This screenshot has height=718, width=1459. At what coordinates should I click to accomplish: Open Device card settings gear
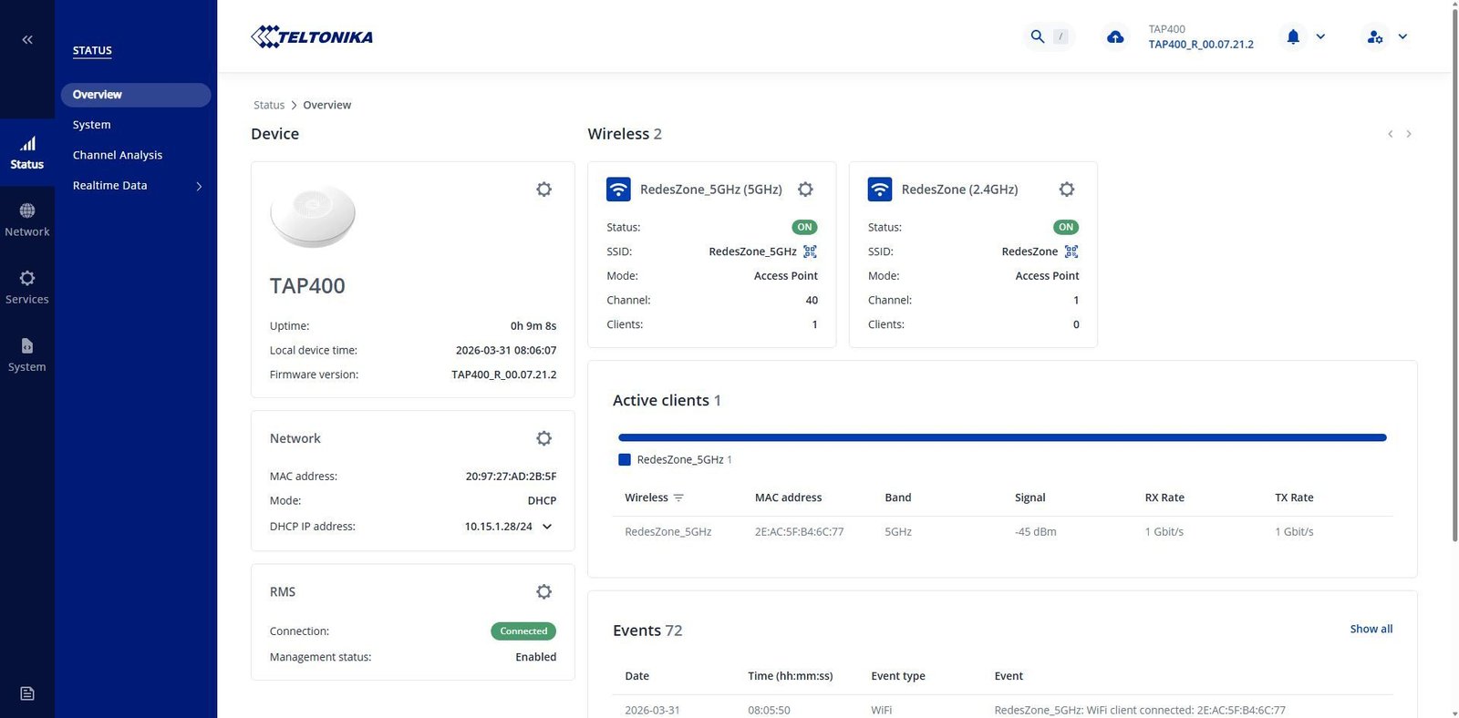pos(543,190)
